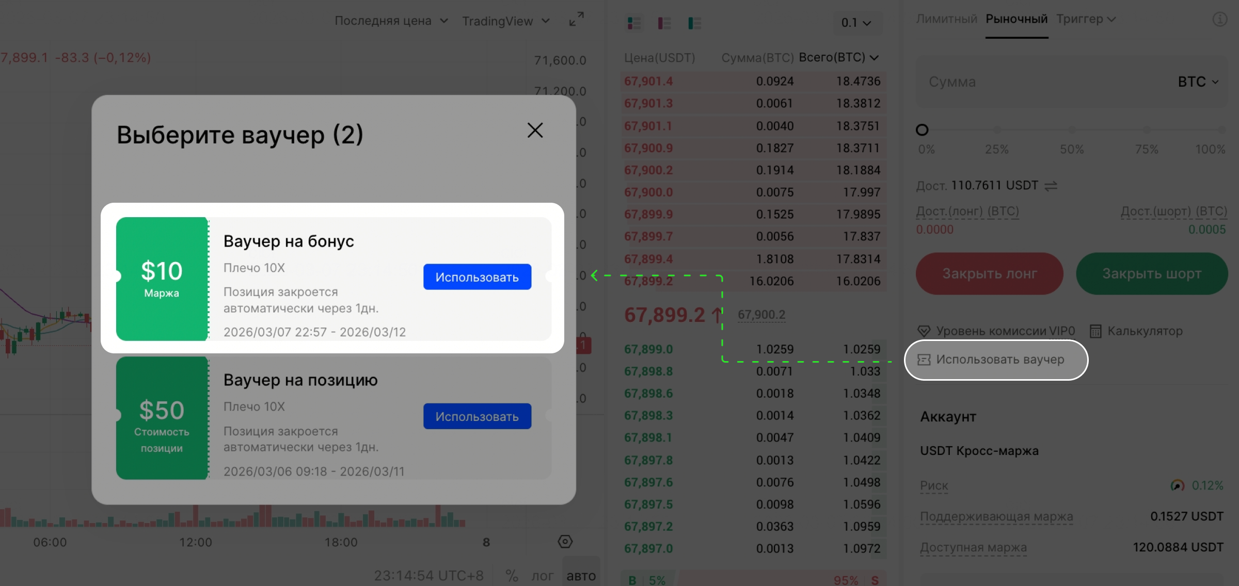
Task: Click transfer arrows next to available USDT
Action: click(1051, 186)
